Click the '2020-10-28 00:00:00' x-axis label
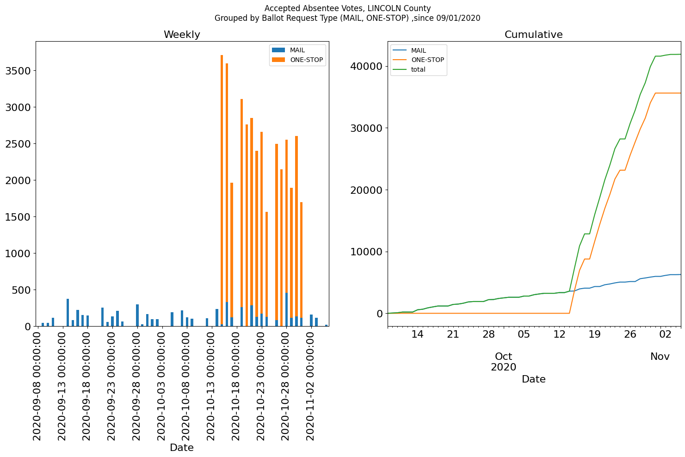Viewport: 685px width, 457px height. (x=286, y=385)
